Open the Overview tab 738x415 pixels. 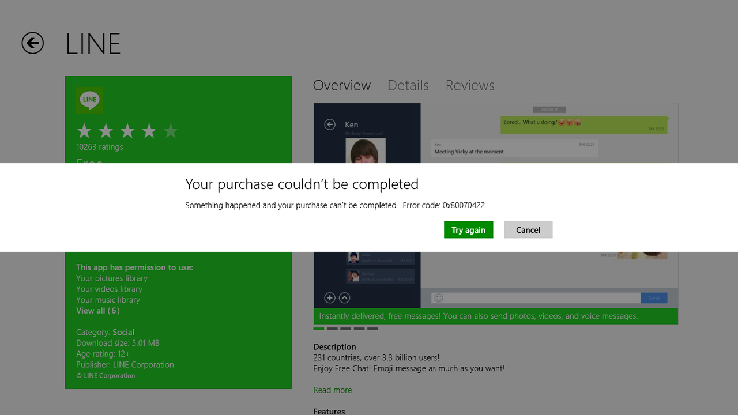(x=342, y=85)
